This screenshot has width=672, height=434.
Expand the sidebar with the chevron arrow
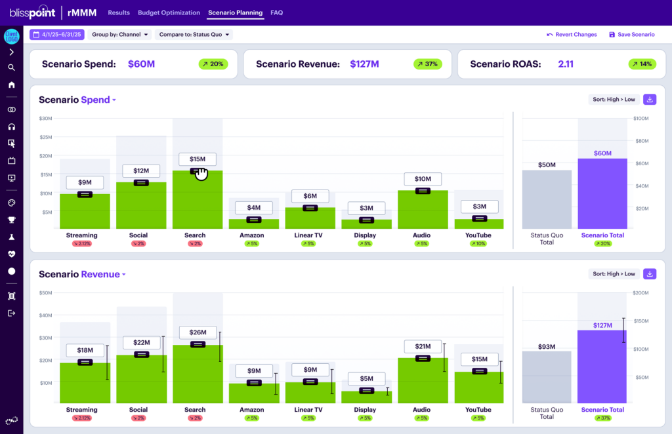tap(12, 52)
